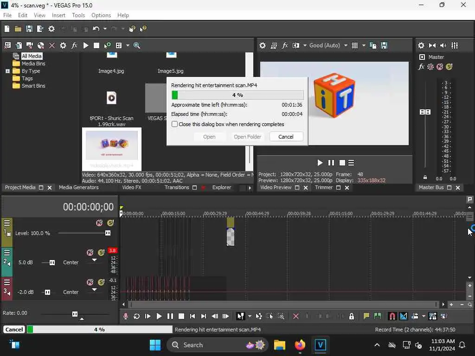Save the project with the disk icon

pyautogui.click(x=29, y=29)
